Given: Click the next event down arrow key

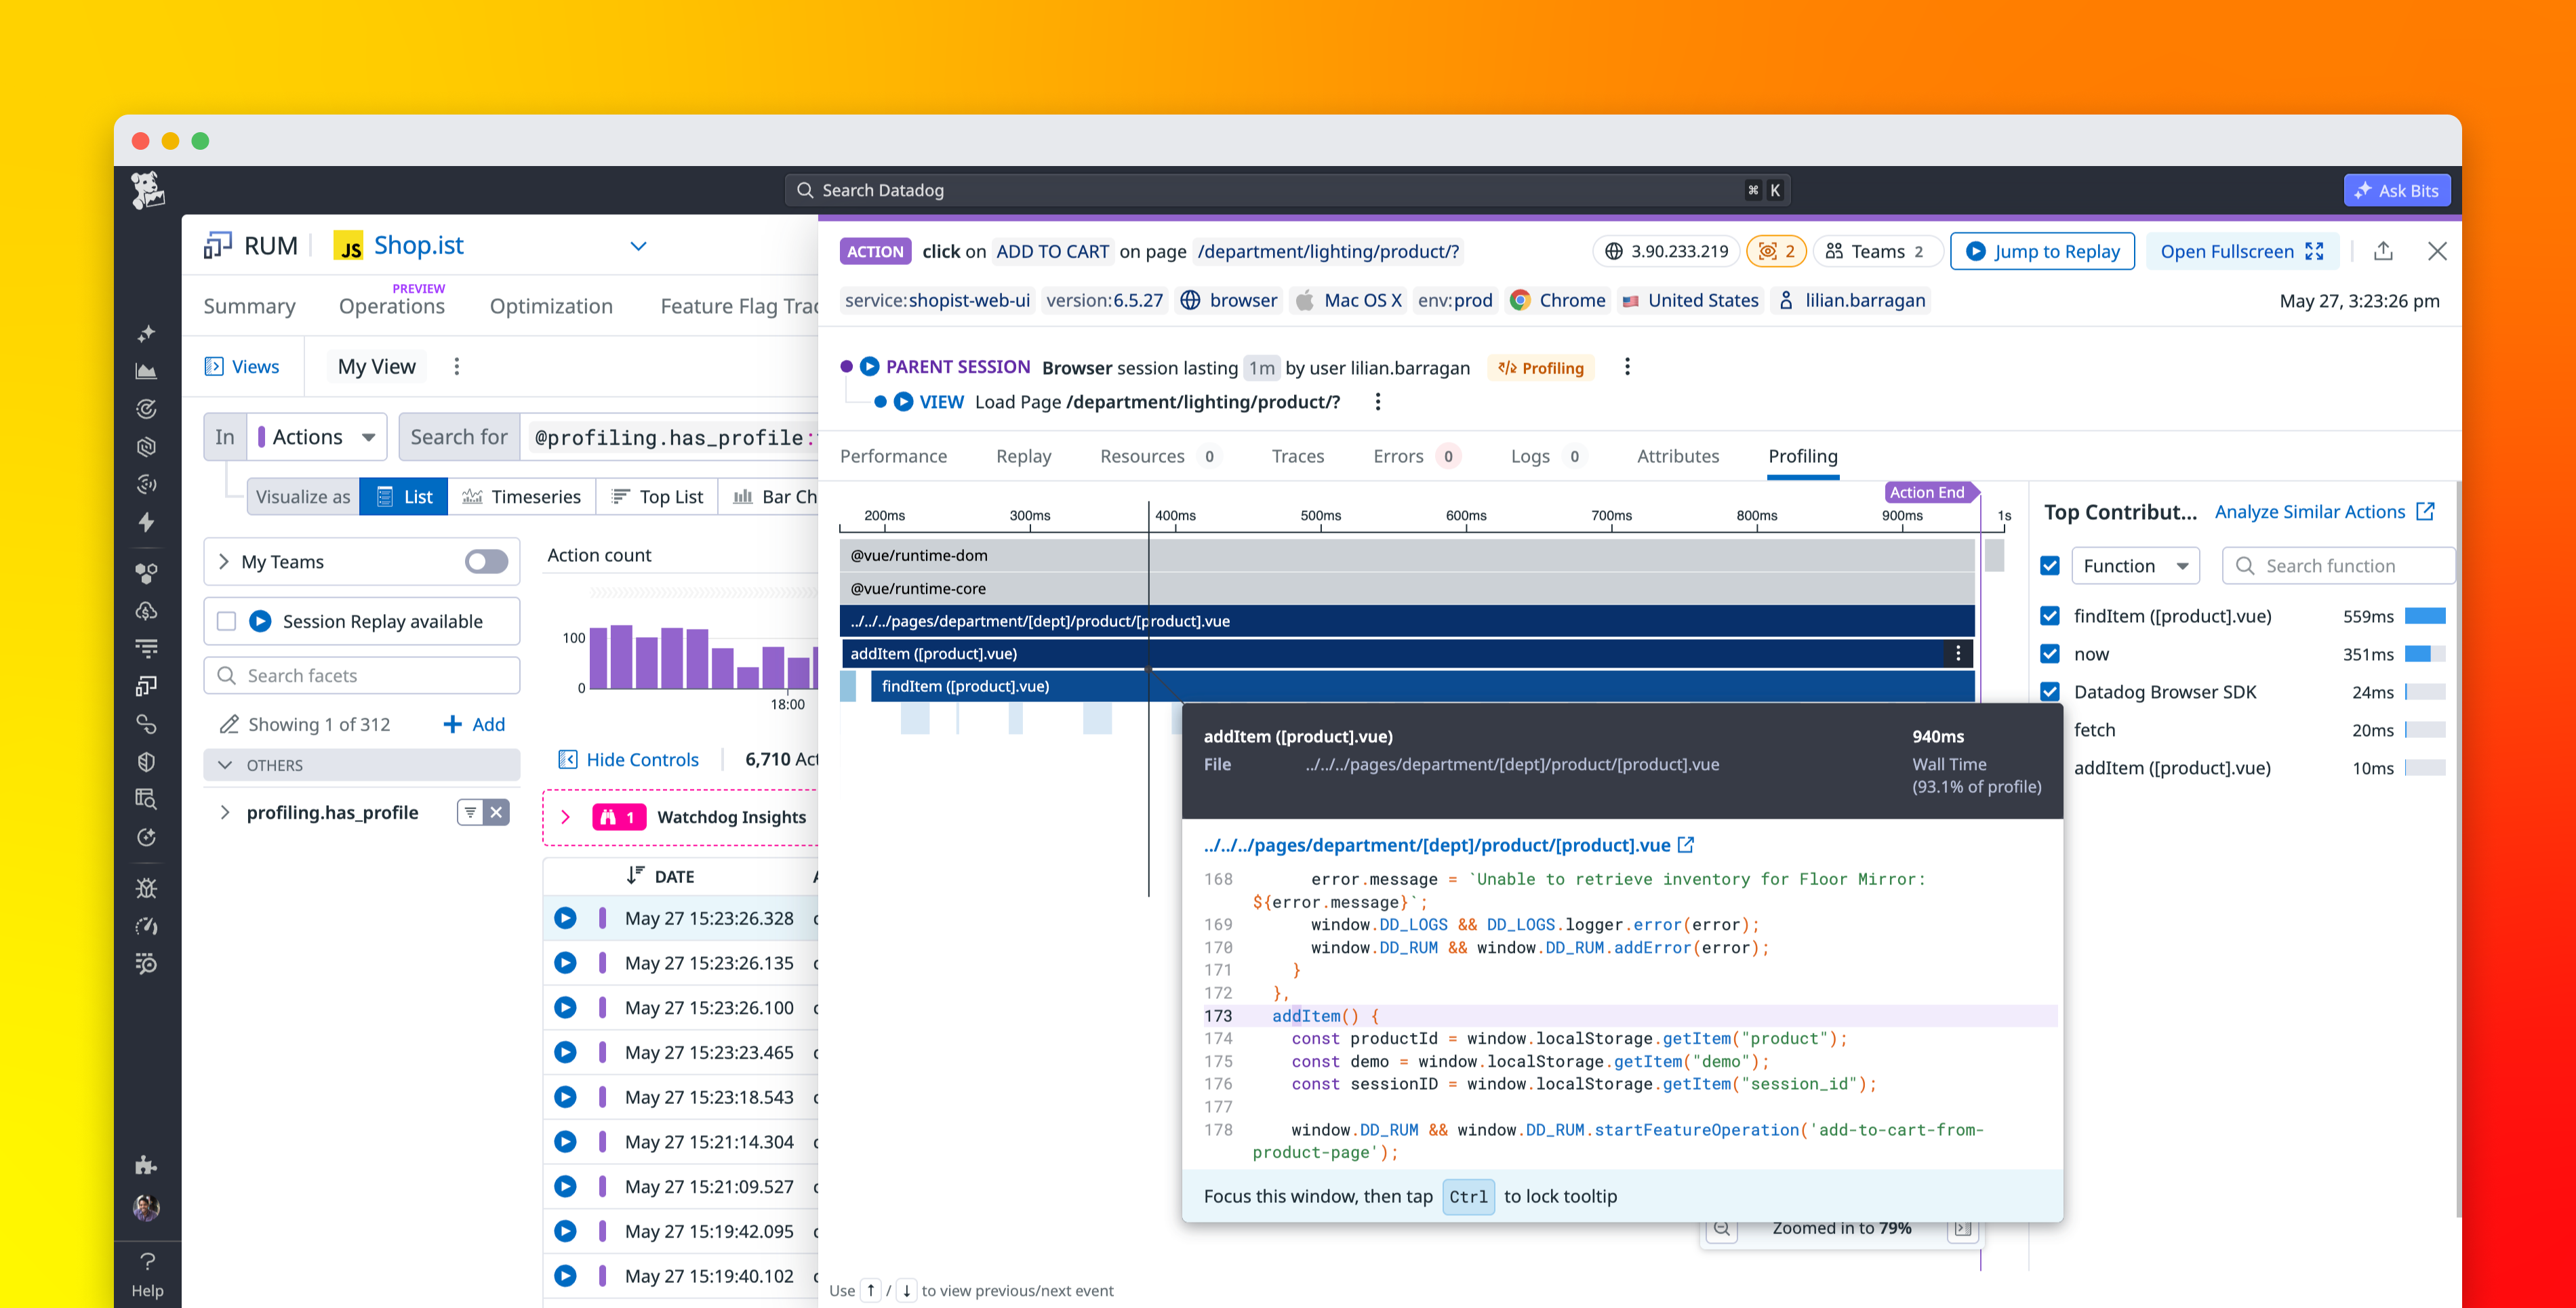Looking at the screenshot, I should (906, 1290).
